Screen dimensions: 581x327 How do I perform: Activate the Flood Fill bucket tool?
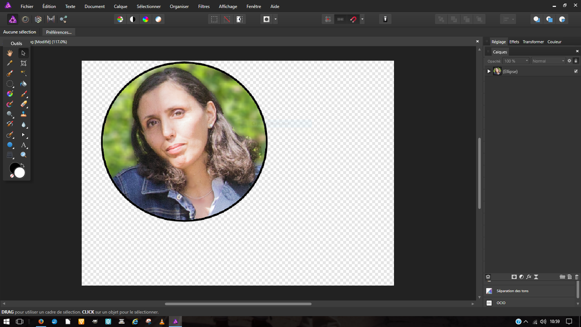pyautogui.click(x=24, y=84)
